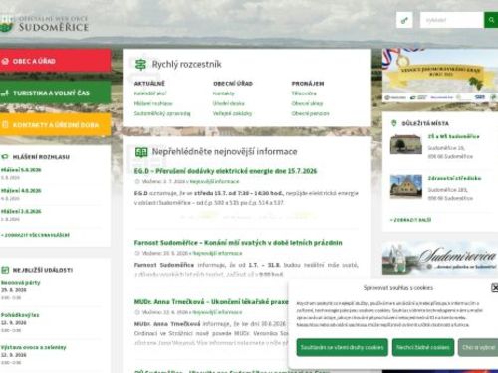The image size is (498, 373).
Task: Focus the search input field
Action: tap(451, 20)
